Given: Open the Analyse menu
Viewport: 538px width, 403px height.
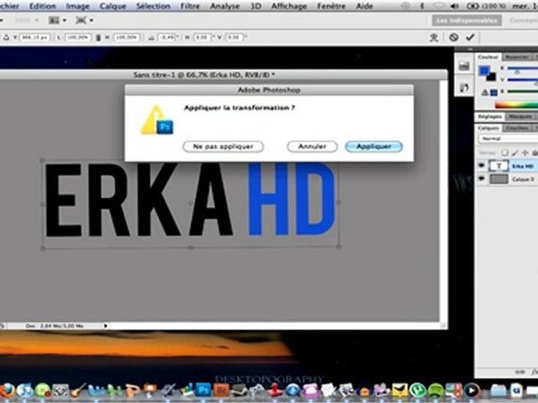Looking at the screenshot, I should [225, 6].
